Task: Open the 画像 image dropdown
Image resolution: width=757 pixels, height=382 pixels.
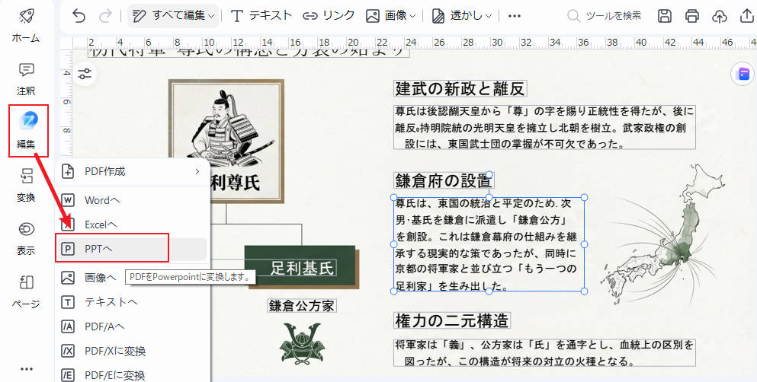Action: pyautogui.click(x=390, y=16)
